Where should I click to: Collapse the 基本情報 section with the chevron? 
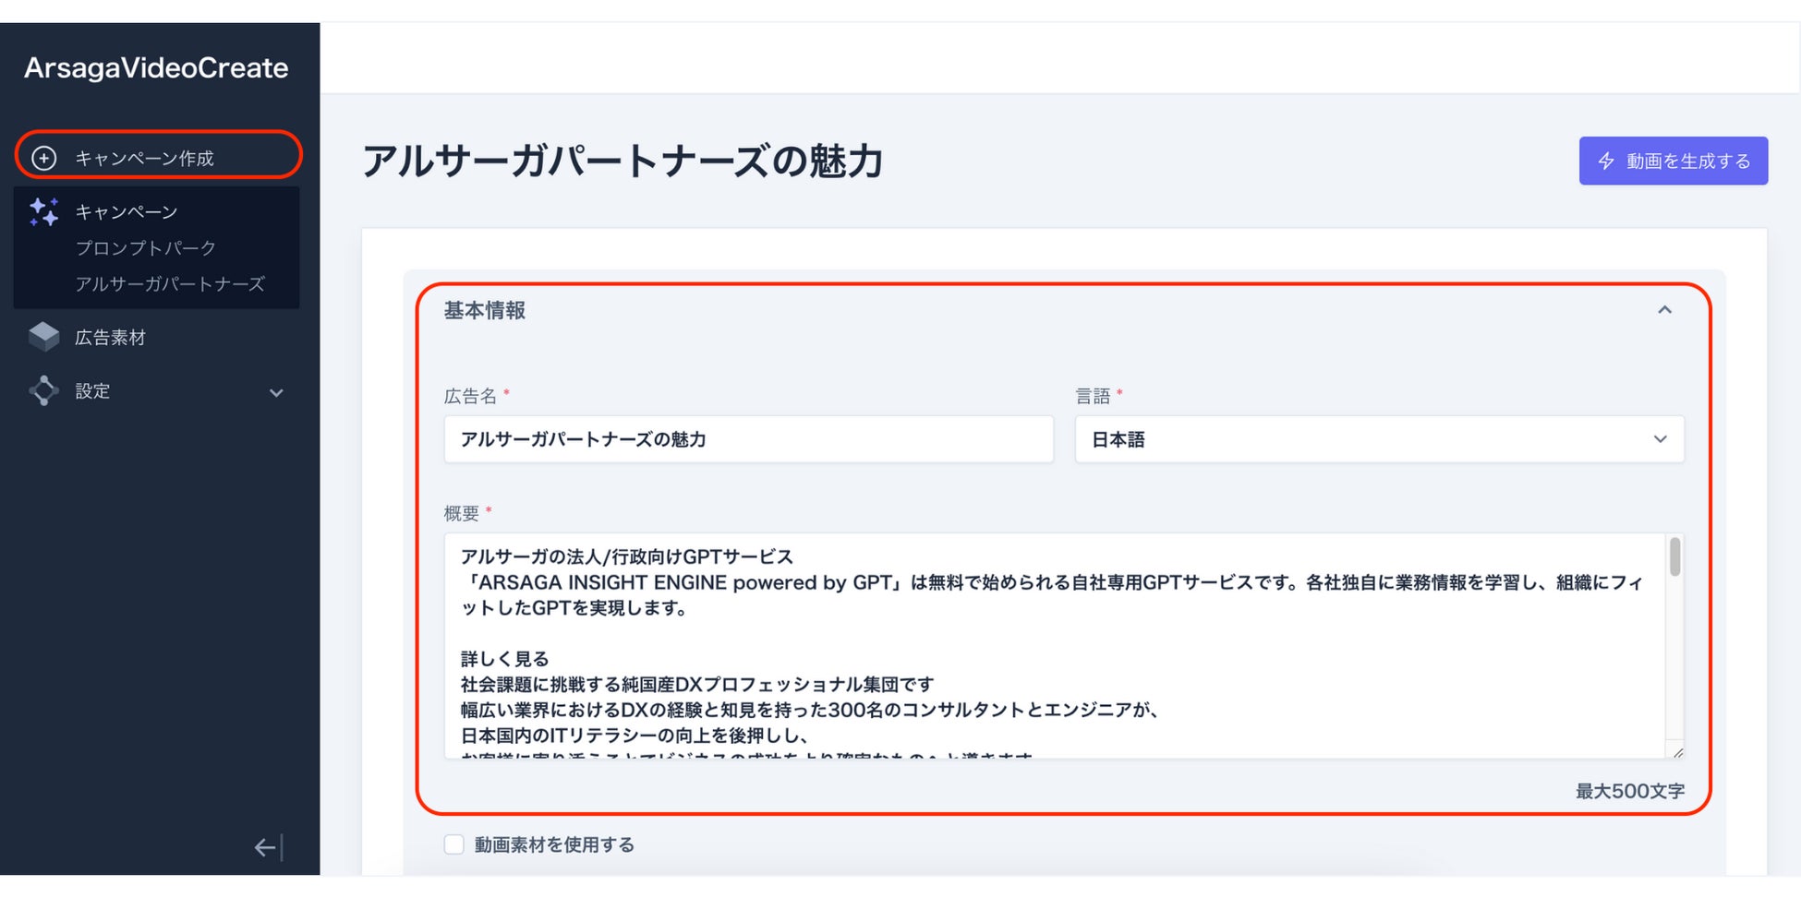pos(1664,310)
